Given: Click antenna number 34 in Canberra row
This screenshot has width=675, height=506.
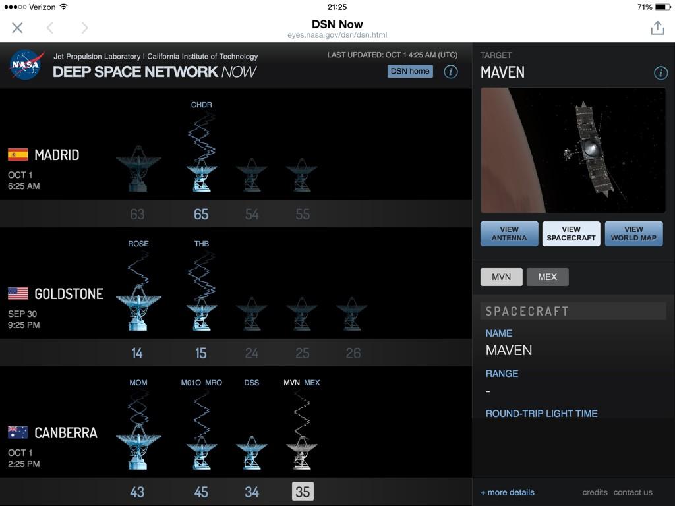Looking at the screenshot, I should 252,492.
